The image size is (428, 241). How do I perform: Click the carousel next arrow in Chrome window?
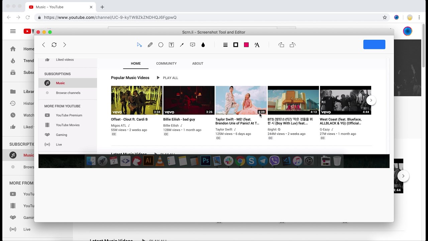403,176
